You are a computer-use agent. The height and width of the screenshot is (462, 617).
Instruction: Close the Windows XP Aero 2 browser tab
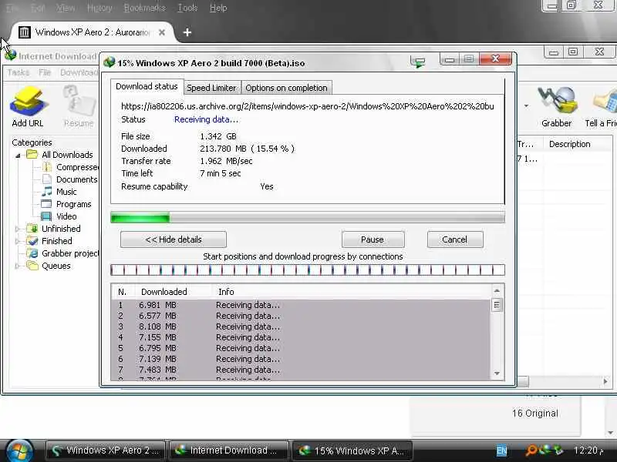[x=162, y=32]
